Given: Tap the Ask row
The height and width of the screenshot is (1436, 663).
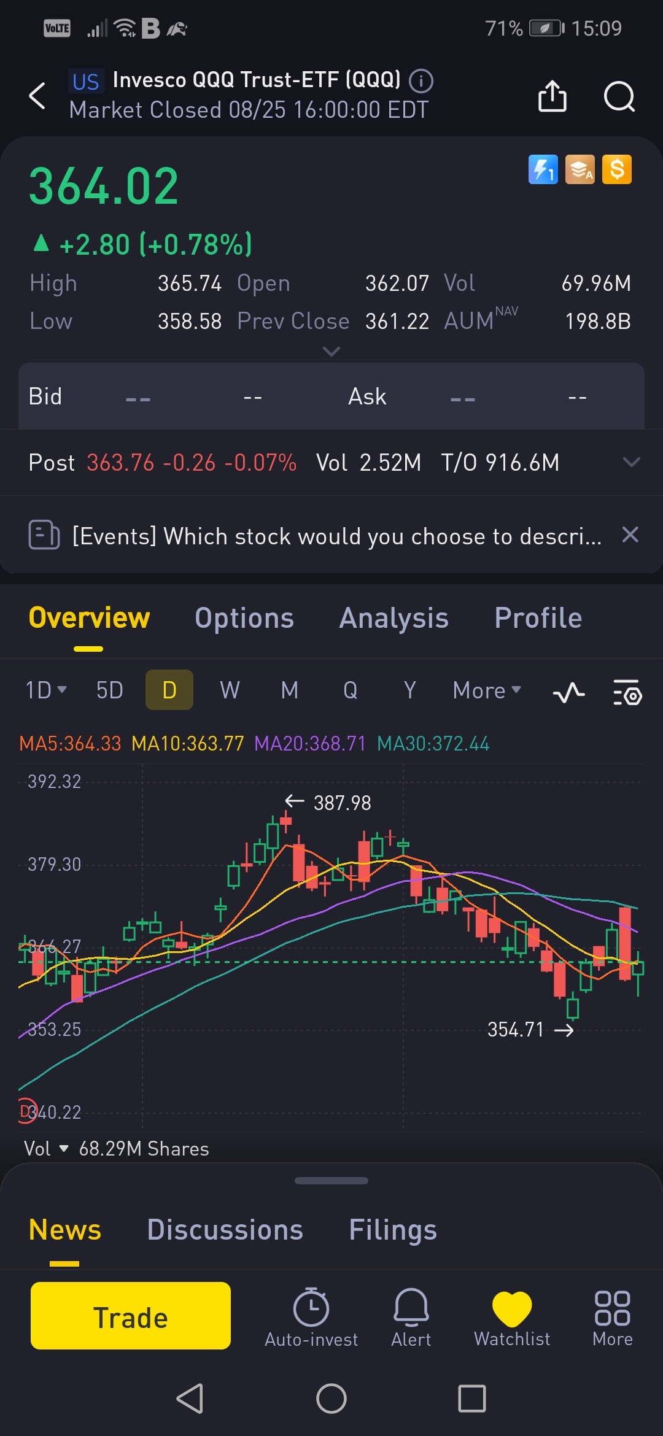Looking at the screenshot, I should (x=488, y=396).
